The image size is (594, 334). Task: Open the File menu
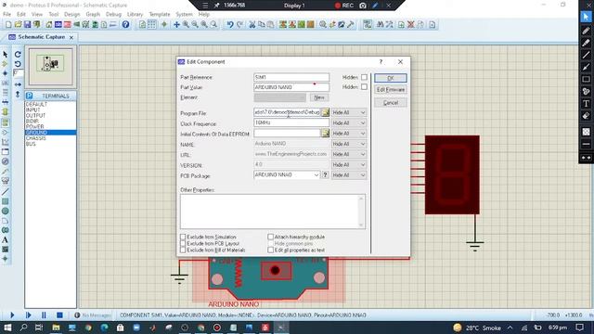click(6, 14)
